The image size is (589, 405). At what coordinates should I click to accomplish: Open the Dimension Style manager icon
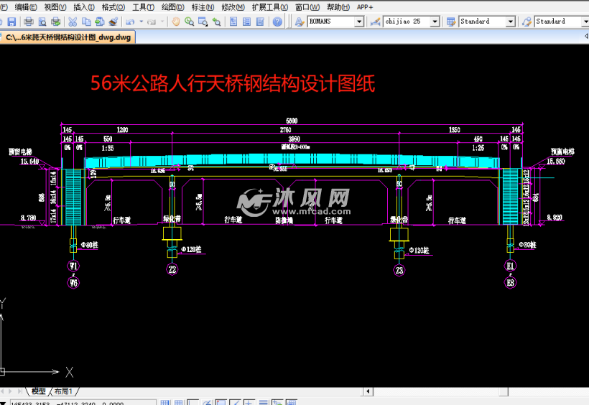click(375, 22)
